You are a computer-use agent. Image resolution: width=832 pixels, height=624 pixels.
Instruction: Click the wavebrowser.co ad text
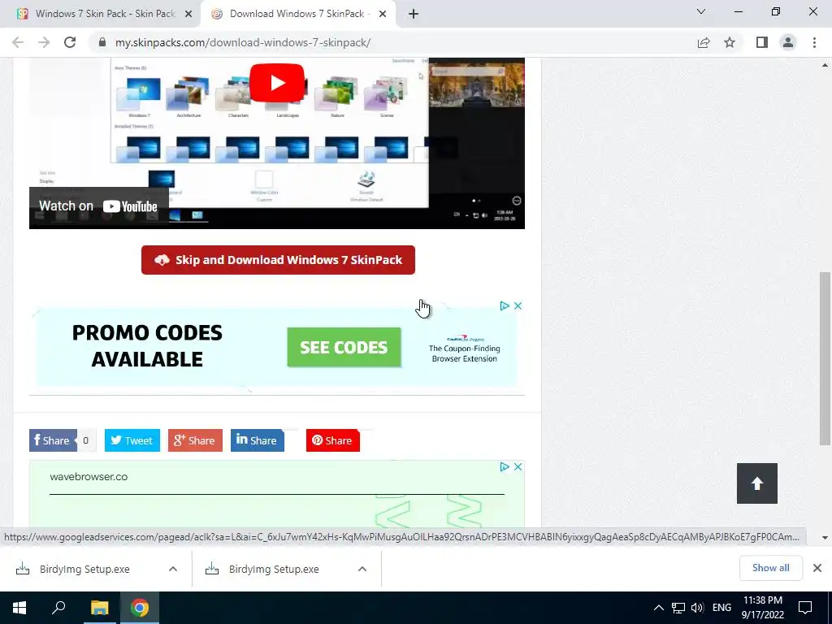pyautogui.click(x=89, y=476)
